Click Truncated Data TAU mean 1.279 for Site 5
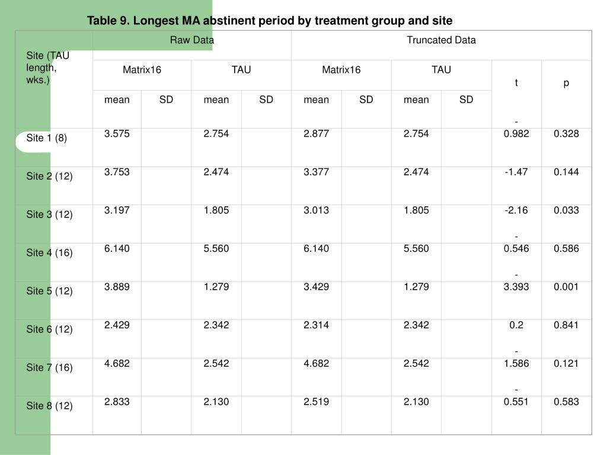 pos(417,287)
